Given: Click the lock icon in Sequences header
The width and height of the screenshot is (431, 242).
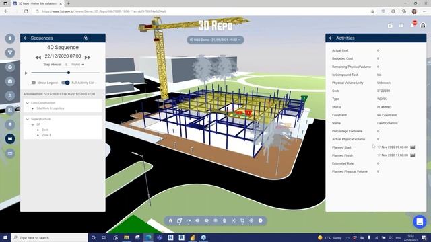Looking at the screenshot, I should [x=86, y=38].
